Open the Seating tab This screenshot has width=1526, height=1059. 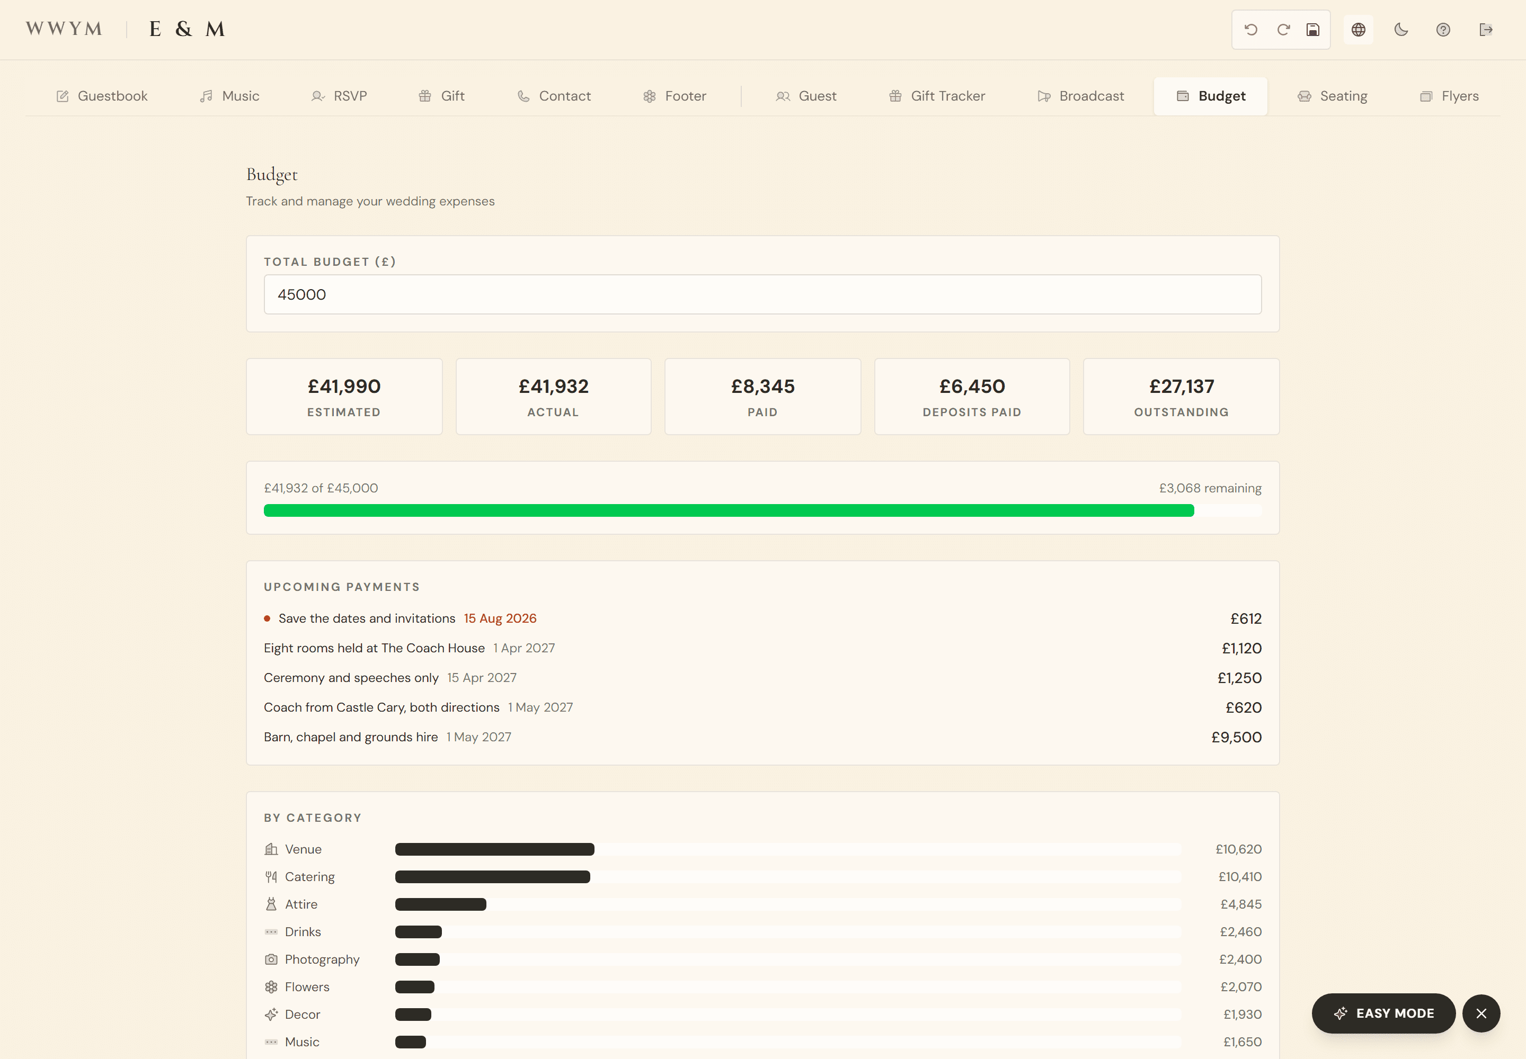coord(1332,96)
